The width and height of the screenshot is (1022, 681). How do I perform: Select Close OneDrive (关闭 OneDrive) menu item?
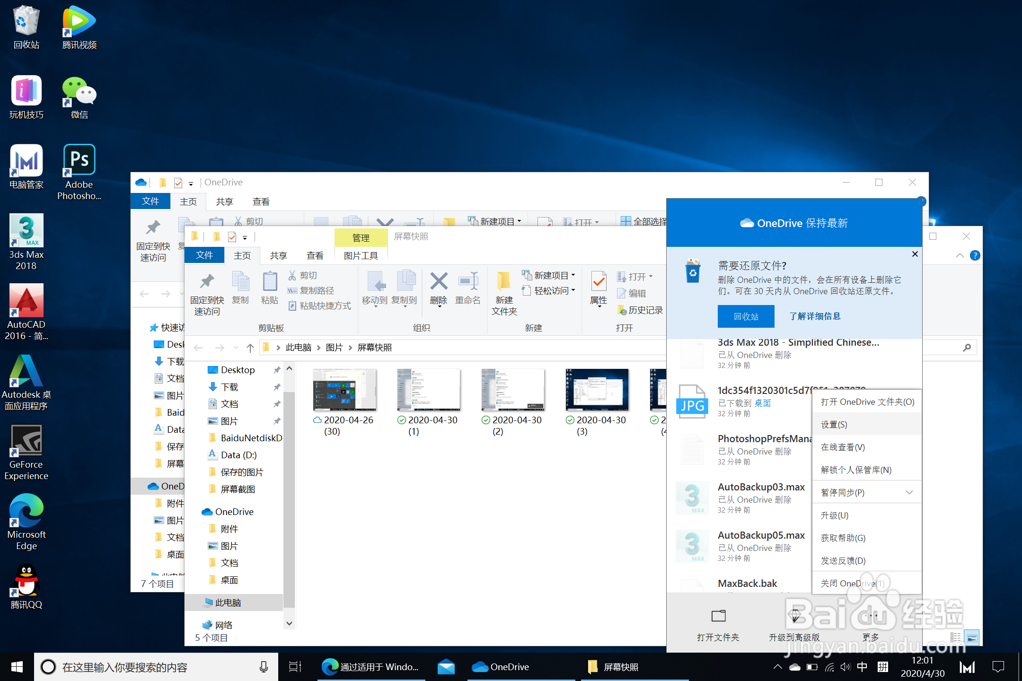(867, 583)
